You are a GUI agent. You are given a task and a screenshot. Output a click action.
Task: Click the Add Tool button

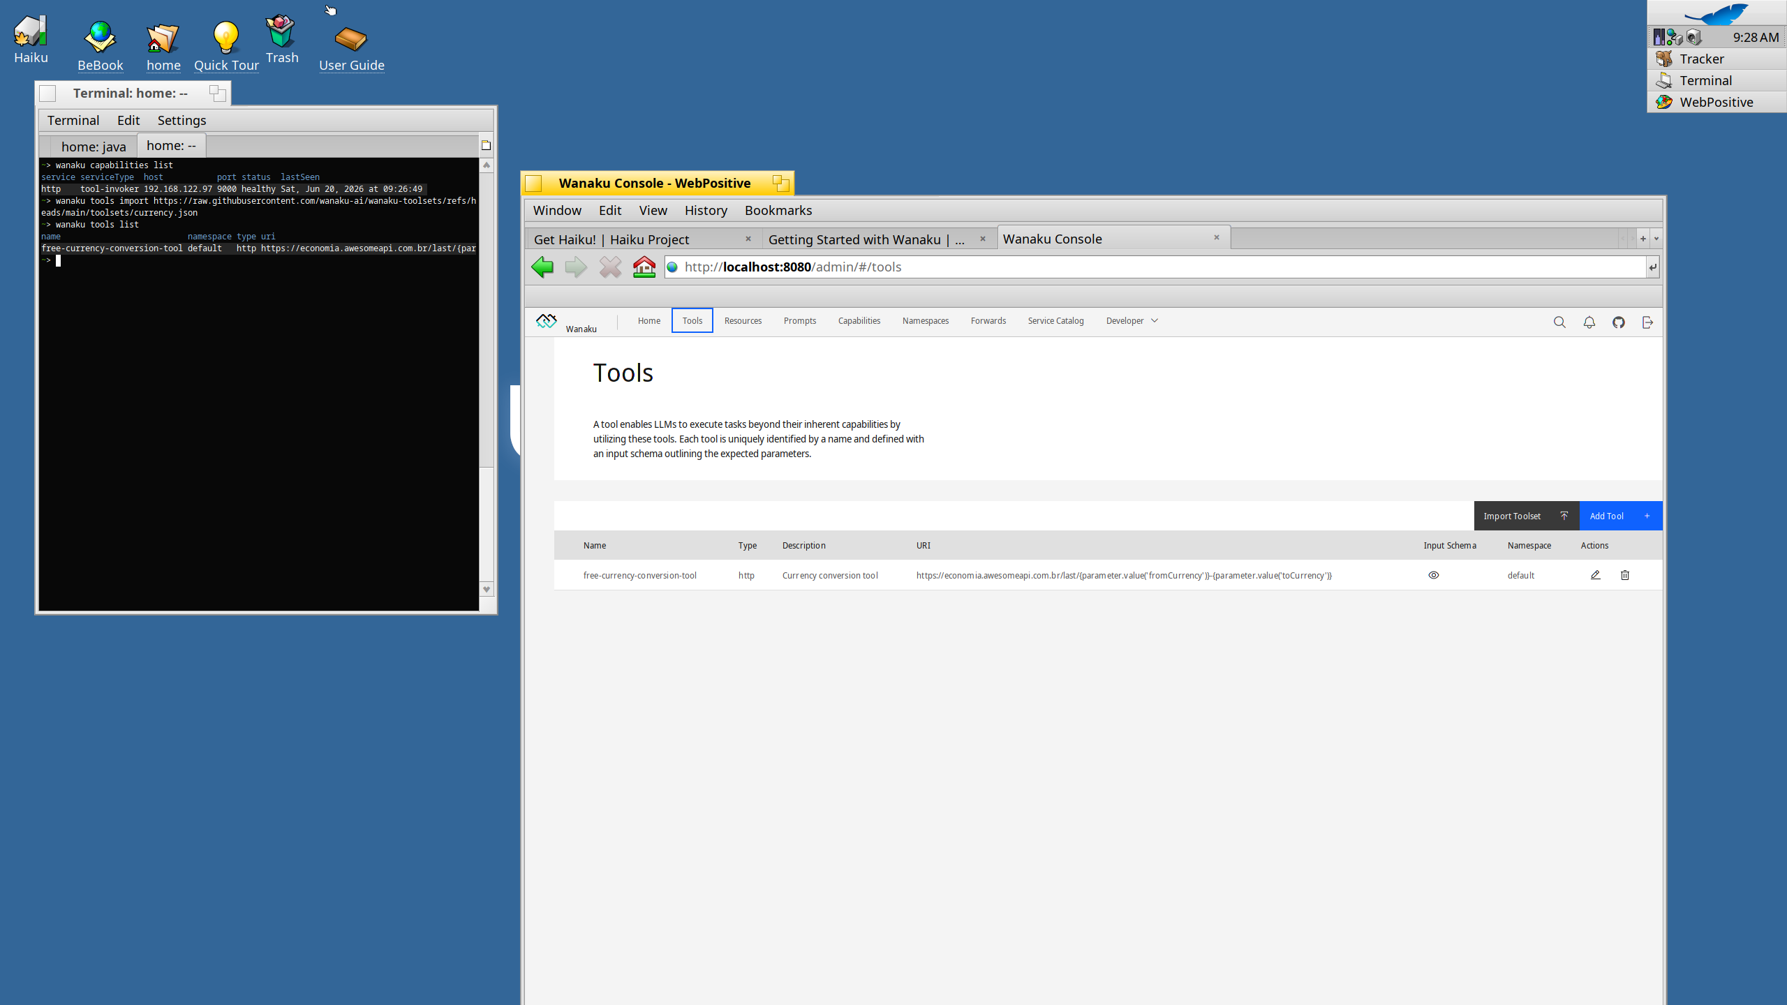(x=1620, y=516)
